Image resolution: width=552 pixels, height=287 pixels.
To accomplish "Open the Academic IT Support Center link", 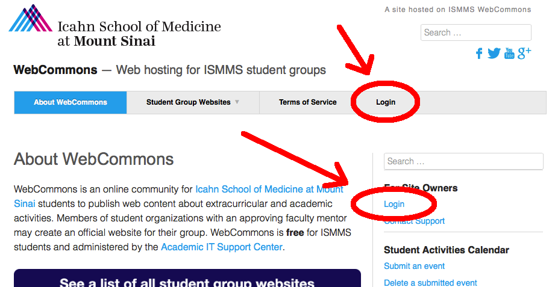I will pos(221,247).
